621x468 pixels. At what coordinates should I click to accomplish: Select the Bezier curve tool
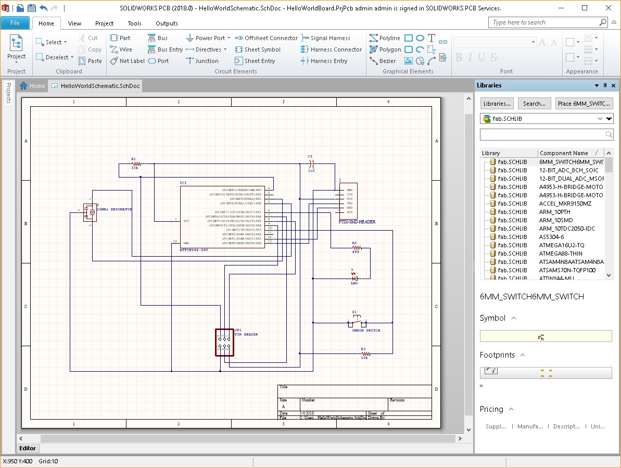point(383,61)
